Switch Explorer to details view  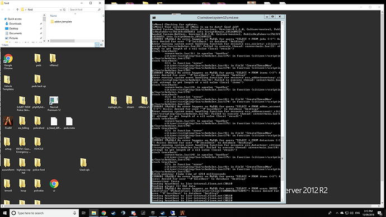97,45
